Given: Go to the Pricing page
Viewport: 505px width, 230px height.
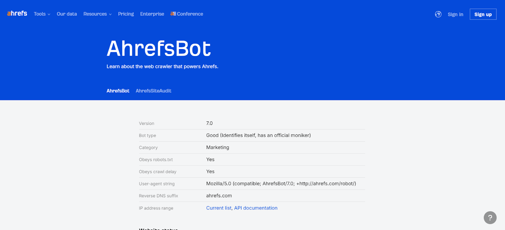Looking at the screenshot, I should [126, 14].
